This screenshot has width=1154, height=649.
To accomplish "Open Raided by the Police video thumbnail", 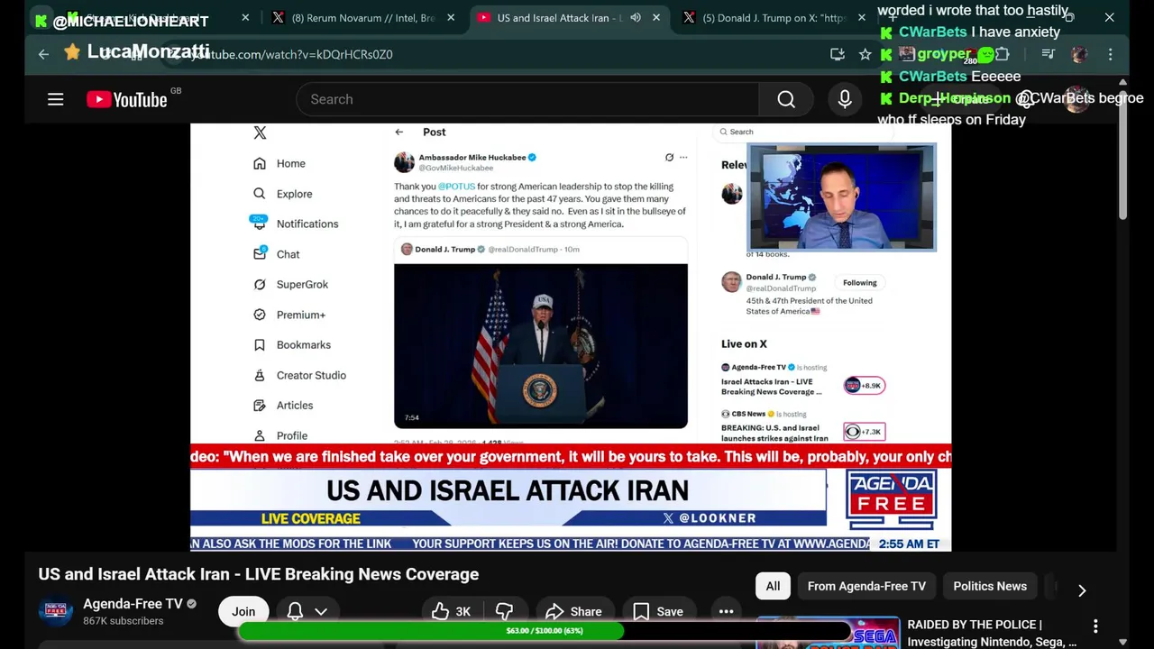I will click(x=828, y=633).
